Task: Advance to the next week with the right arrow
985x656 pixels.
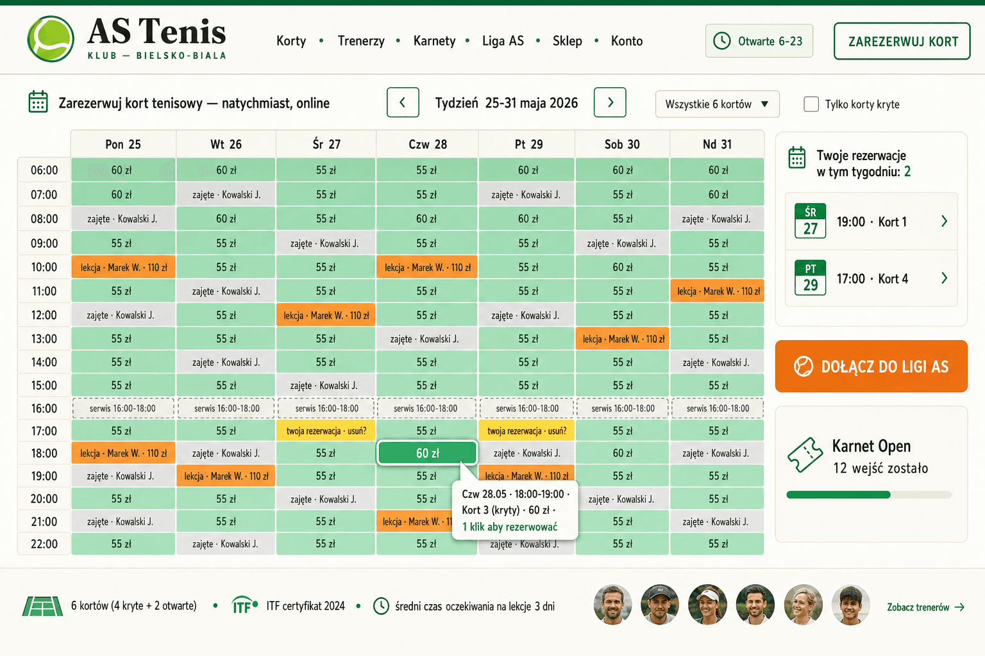Action: tap(610, 102)
